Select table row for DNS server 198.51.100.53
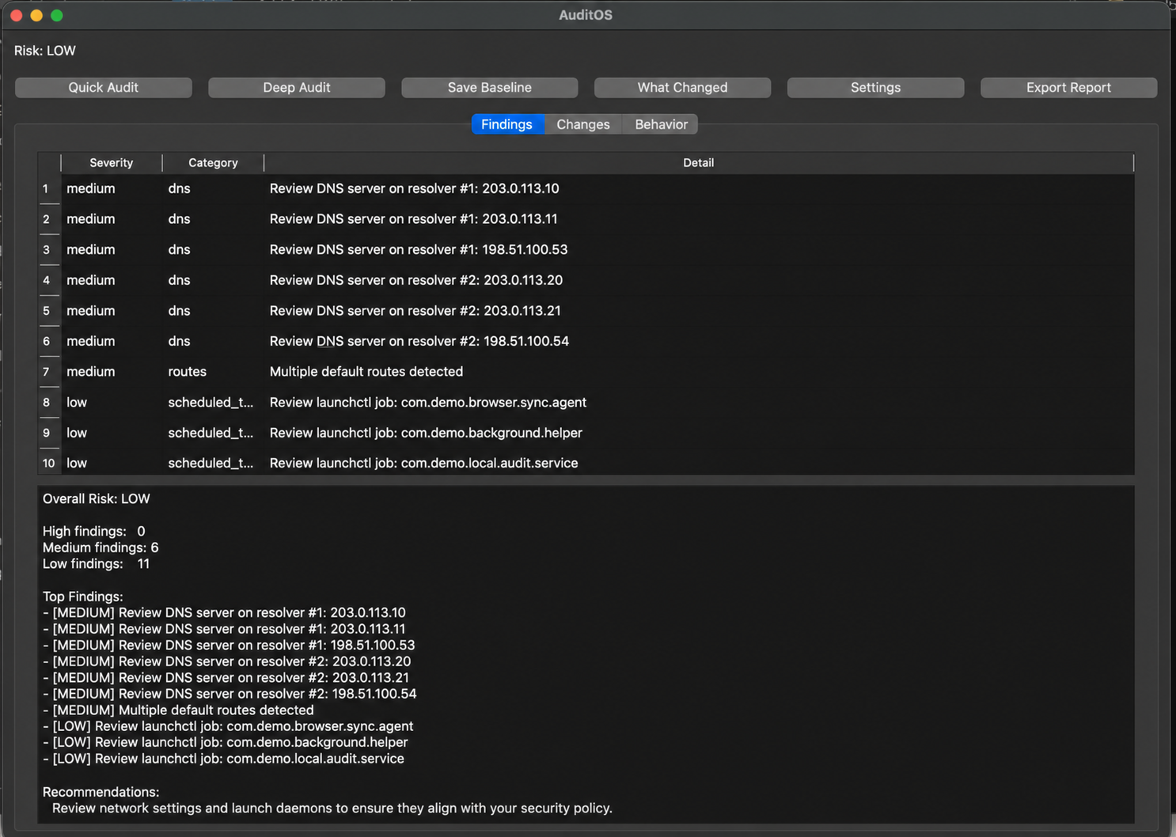1176x837 pixels. (586, 250)
